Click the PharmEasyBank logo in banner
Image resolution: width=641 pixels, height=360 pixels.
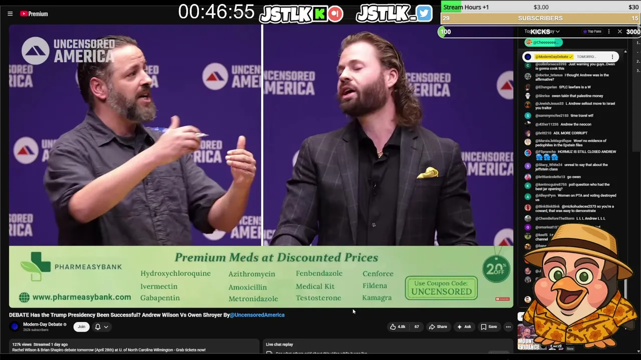click(71, 266)
